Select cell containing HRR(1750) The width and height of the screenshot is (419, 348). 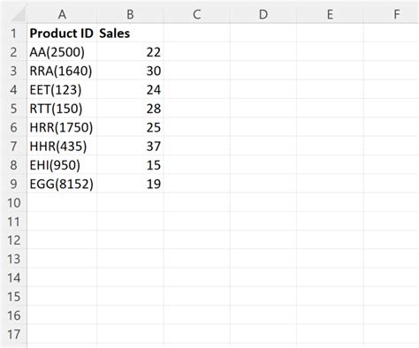[62, 127]
